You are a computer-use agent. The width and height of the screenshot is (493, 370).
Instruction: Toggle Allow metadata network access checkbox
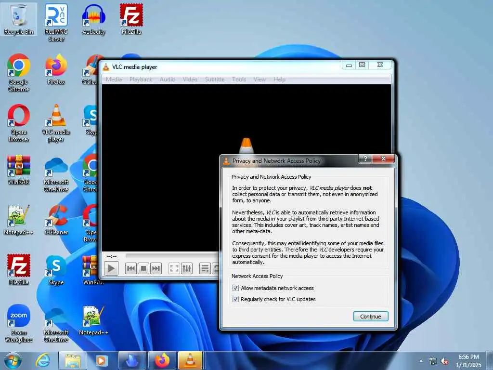pyautogui.click(x=235, y=288)
